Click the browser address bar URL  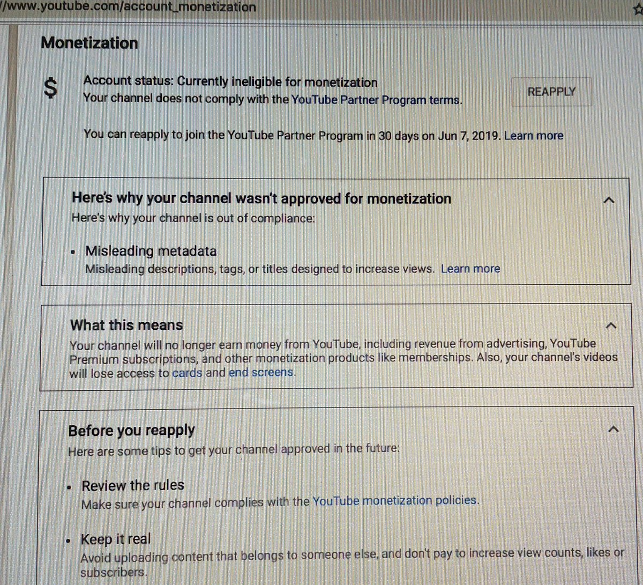(x=129, y=7)
